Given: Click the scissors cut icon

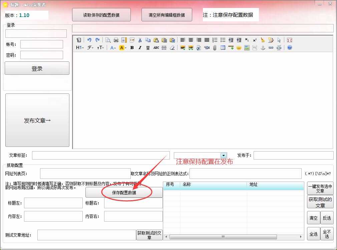Looking at the screenshot, I should pyautogui.click(x=140, y=40).
